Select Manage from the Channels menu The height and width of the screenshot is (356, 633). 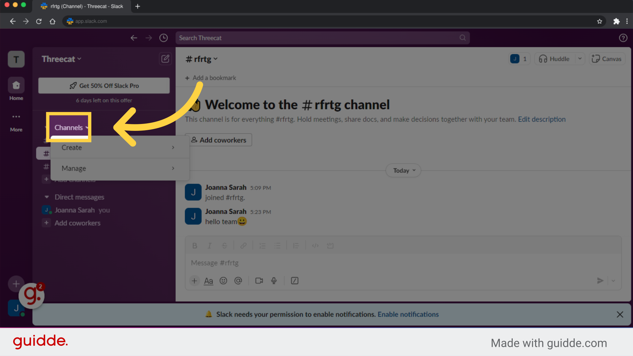(74, 168)
